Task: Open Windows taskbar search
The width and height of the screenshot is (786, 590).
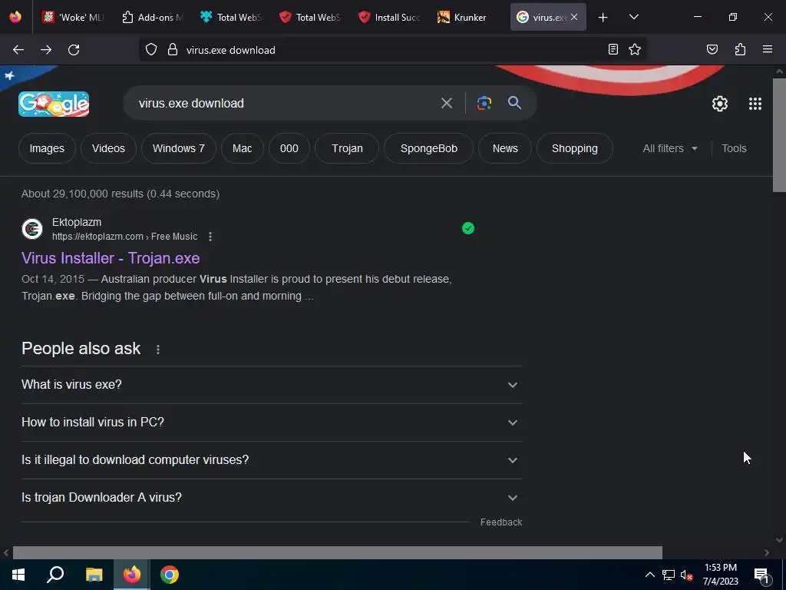Action: [55, 575]
